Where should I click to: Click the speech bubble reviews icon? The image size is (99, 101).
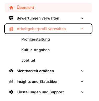[11, 18]
